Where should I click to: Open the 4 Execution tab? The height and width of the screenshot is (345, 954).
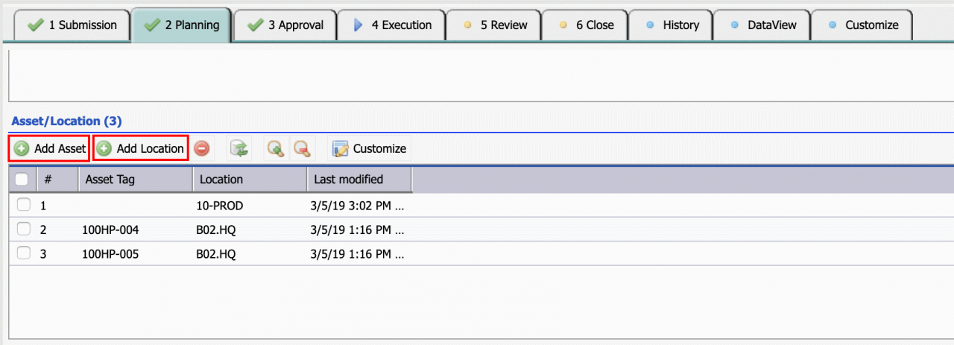(x=391, y=25)
